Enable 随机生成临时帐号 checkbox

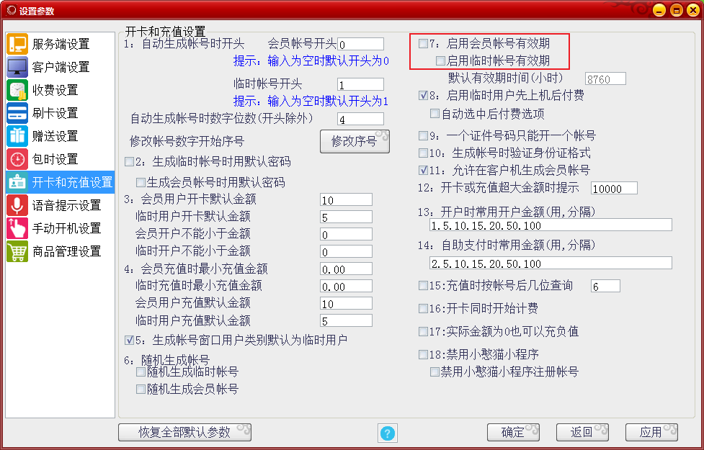pyautogui.click(x=141, y=372)
